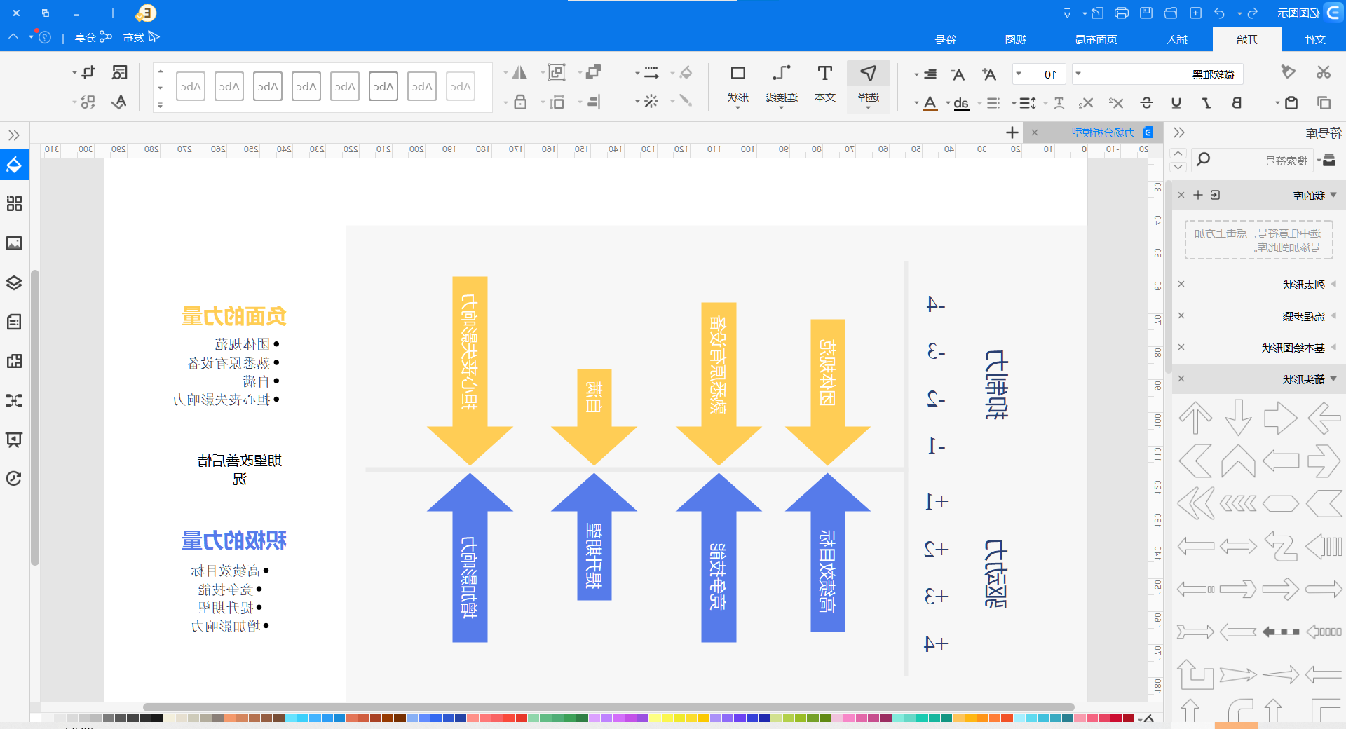The height and width of the screenshot is (729, 1346).
Task: Click the 发布 publish button
Action: tap(142, 37)
